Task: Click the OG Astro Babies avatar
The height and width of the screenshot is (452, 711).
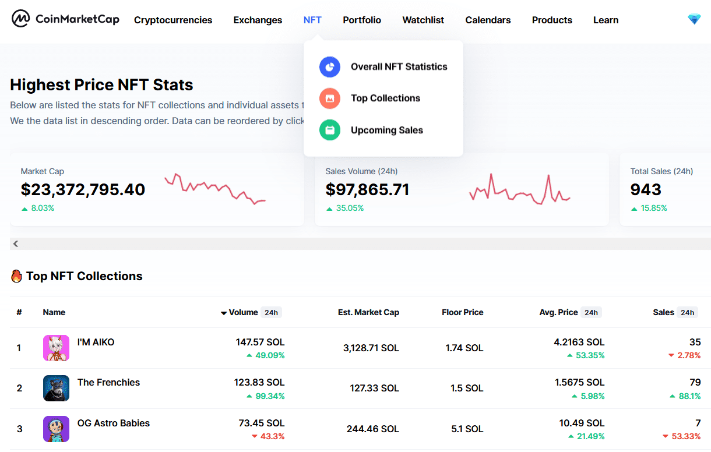Action: click(56, 429)
